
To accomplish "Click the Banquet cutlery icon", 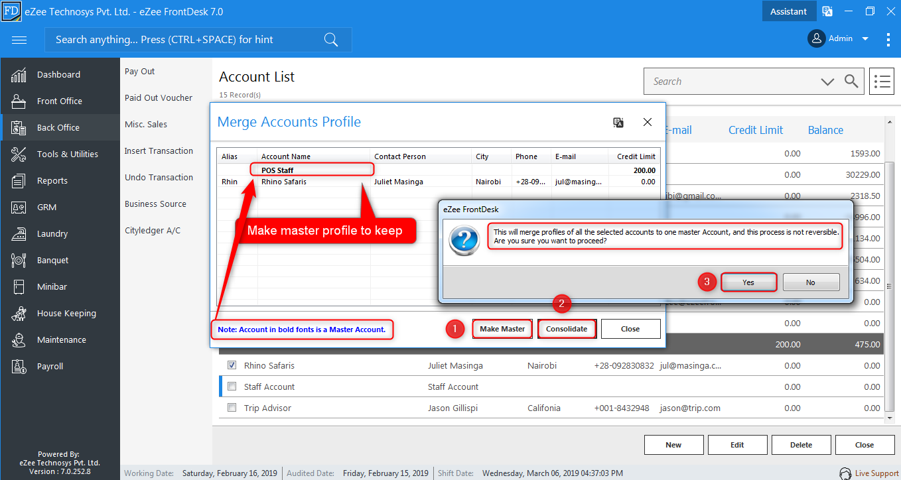I will [x=19, y=261].
